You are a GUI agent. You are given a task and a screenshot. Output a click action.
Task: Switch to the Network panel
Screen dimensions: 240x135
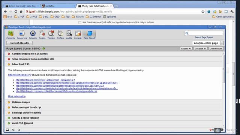tap(33, 35)
